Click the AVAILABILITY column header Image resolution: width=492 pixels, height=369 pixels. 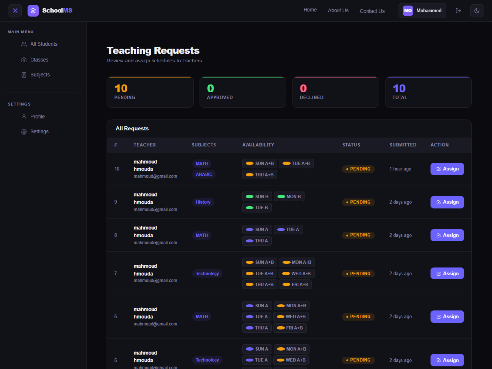(258, 145)
